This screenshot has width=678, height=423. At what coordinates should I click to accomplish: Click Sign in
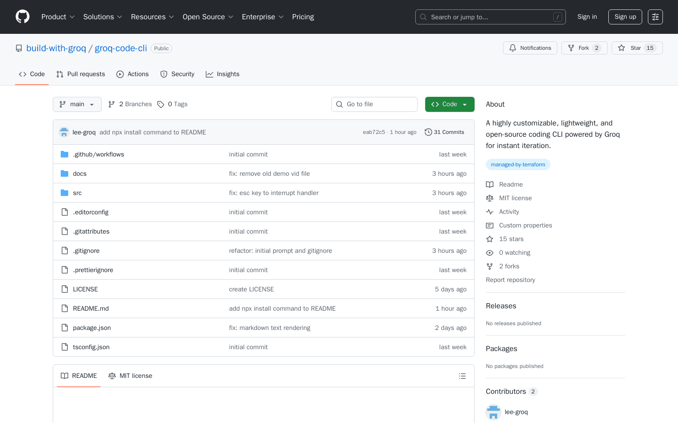pos(587,17)
